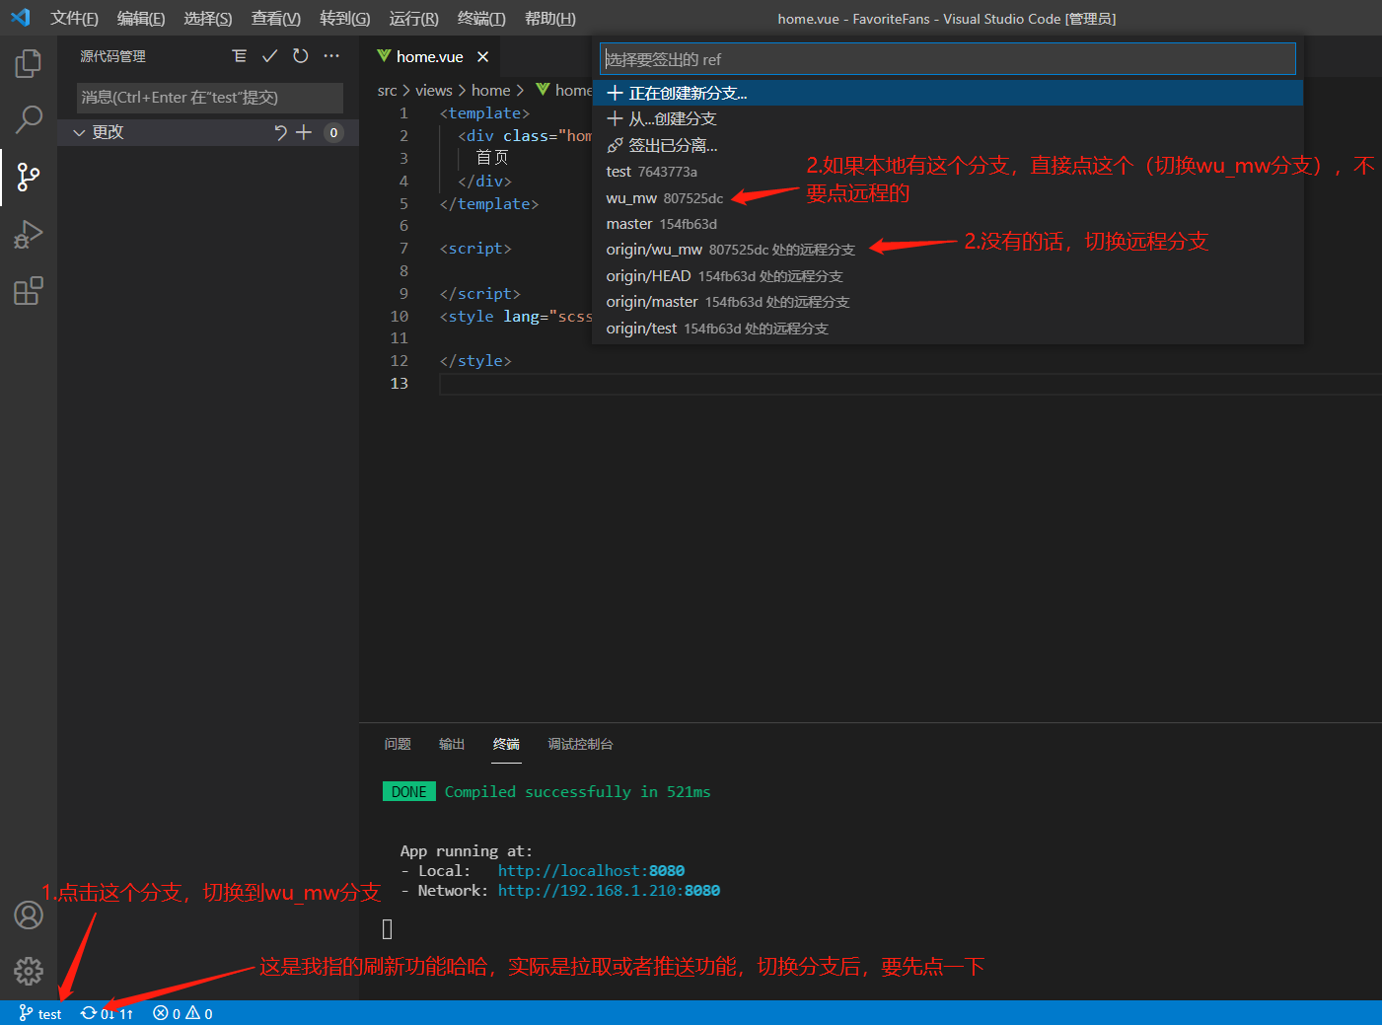Screen dimensions: 1382x1025
Task: Select the home.vue editor tab
Action: click(x=430, y=57)
